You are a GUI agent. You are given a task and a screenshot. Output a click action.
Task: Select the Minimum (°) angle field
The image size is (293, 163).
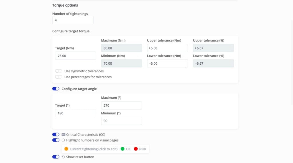[x=121, y=121]
